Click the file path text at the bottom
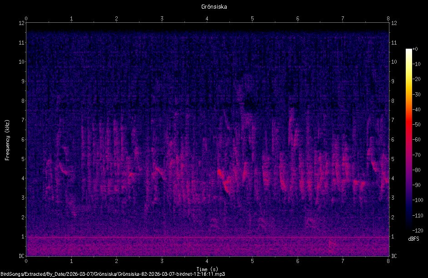The image size is (428, 278). (x=113, y=274)
